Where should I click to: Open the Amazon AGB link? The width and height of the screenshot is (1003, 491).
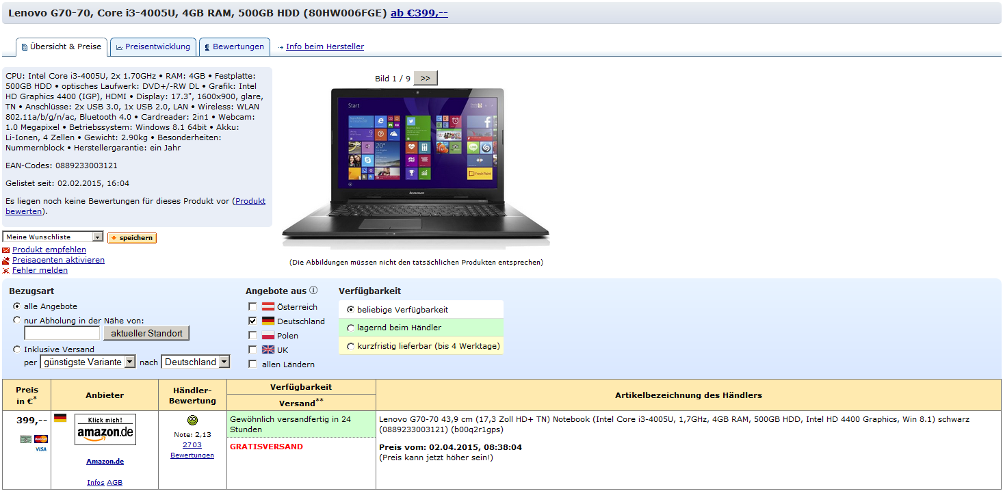[x=115, y=483]
